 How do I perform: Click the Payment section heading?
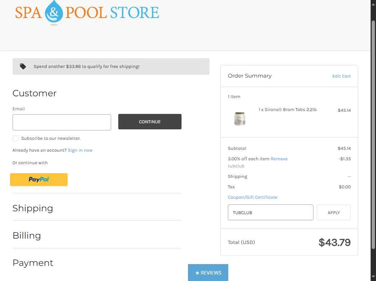click(33, 263)
